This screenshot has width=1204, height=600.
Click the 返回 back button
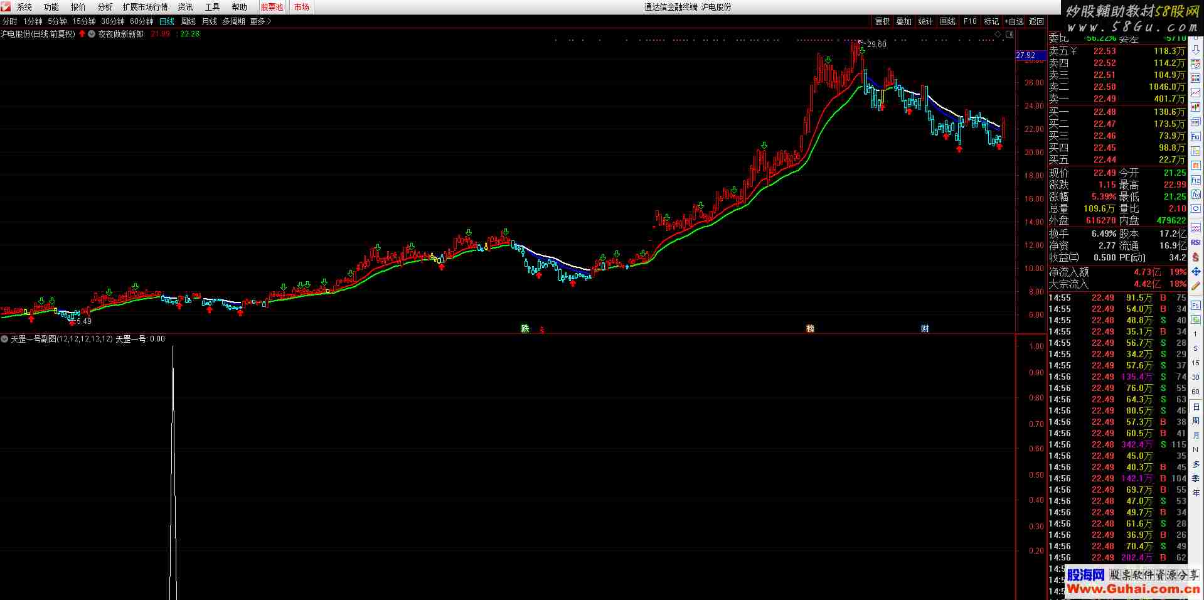(x=1036, y=21)
